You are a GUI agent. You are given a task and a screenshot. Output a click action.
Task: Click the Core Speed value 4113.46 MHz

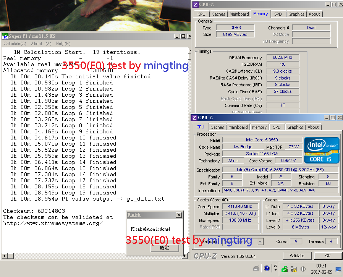pos(240,207)
